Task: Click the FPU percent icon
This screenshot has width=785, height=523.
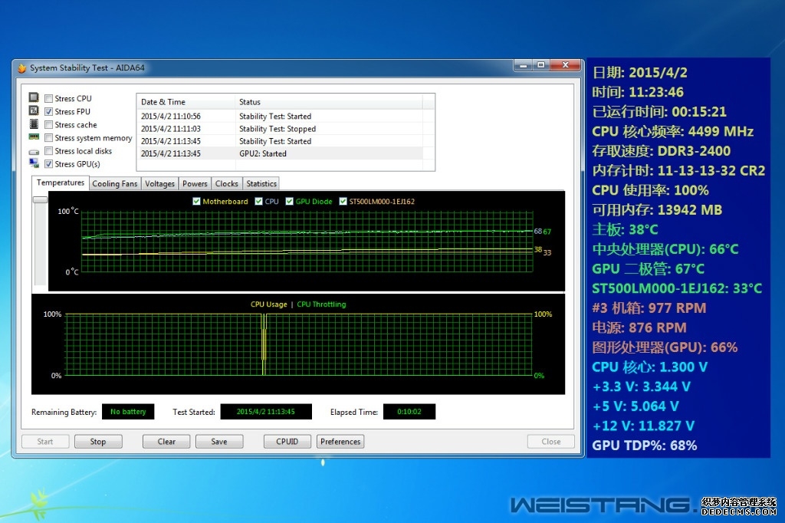Action: (x=34, y=111)
